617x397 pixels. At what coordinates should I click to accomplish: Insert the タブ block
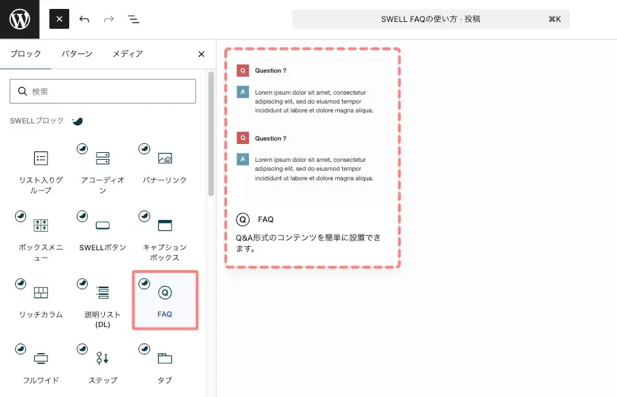165,365
